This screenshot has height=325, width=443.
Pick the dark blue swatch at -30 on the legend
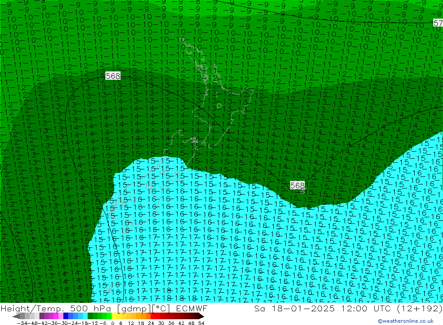pyautogui.click(x=66, y=316)
